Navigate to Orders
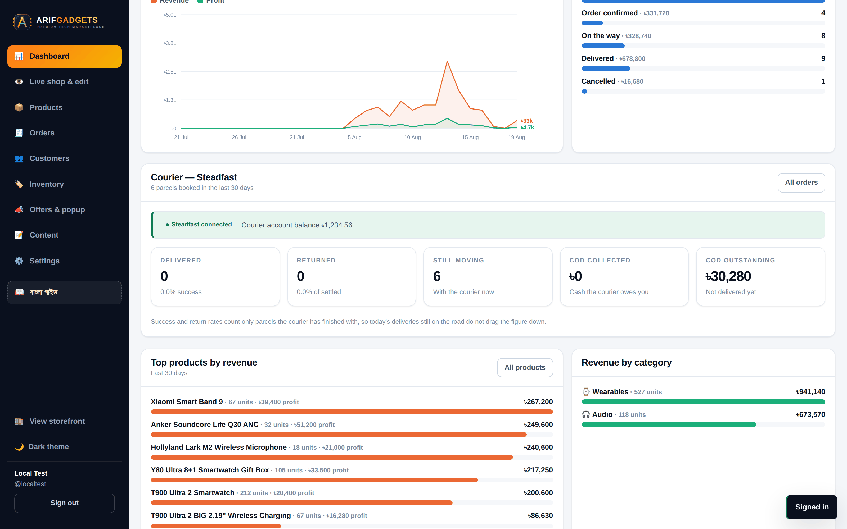The image size is (847, 529). pyautogui.click(x=64, y=133)
